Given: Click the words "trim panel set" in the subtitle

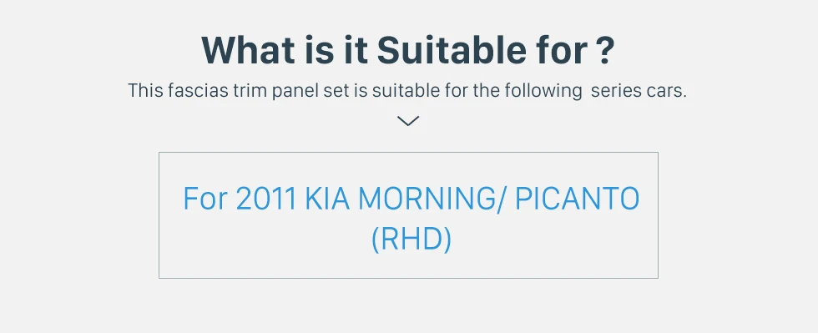Looking at the screenshot, I should coord(291,91).
